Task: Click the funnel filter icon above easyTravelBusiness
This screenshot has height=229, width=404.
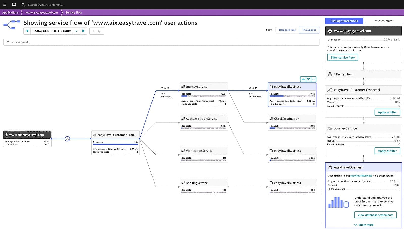Action: 308,79
